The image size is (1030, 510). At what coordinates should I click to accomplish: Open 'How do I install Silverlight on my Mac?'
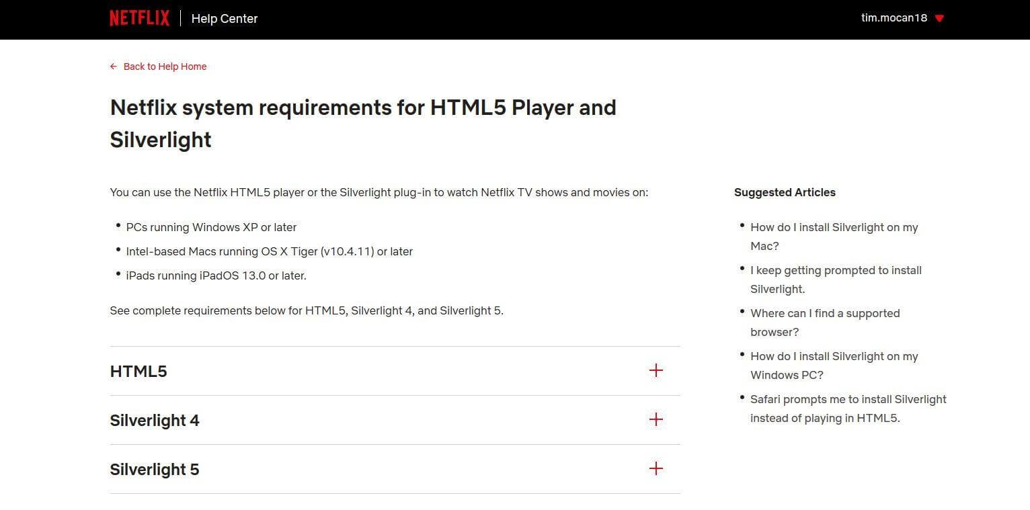(834, 237)
